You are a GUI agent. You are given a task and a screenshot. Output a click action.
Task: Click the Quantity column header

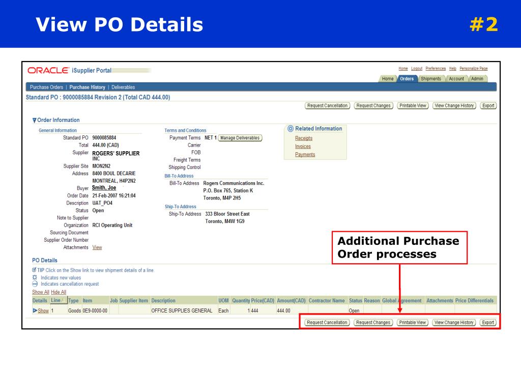click(x=241, y=300)
